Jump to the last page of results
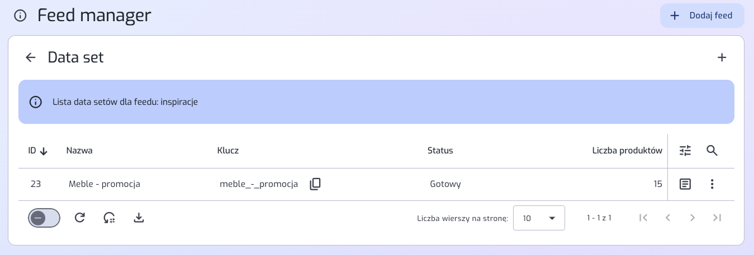This screenshot has height=255, width=754. click(x=717, y=218)
